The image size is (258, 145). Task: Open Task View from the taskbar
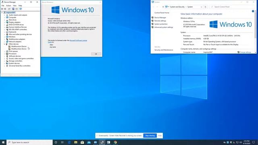[62, 142]
